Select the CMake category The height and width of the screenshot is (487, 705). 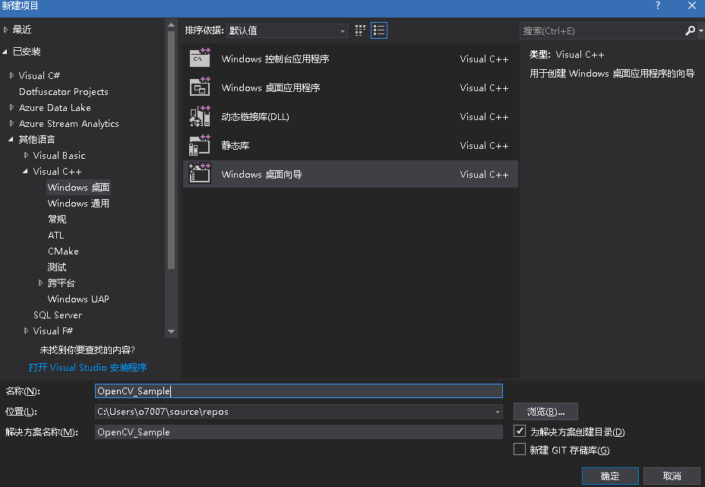tap(63, 251)
